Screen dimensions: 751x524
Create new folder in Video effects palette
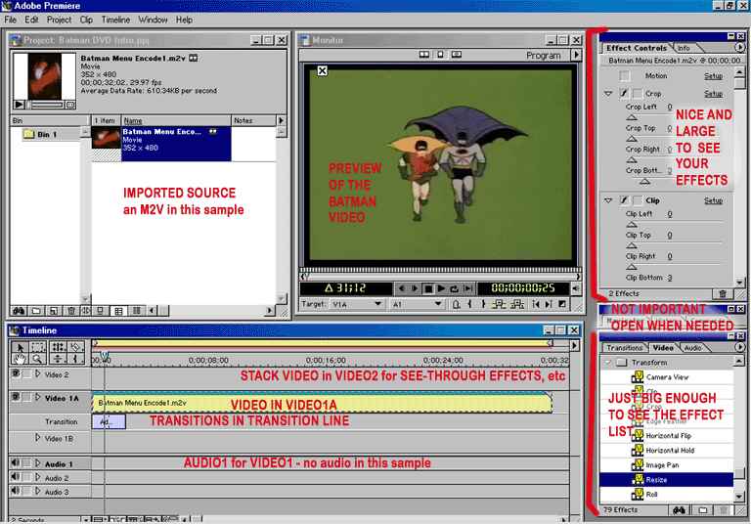click(x=703, y=510)
